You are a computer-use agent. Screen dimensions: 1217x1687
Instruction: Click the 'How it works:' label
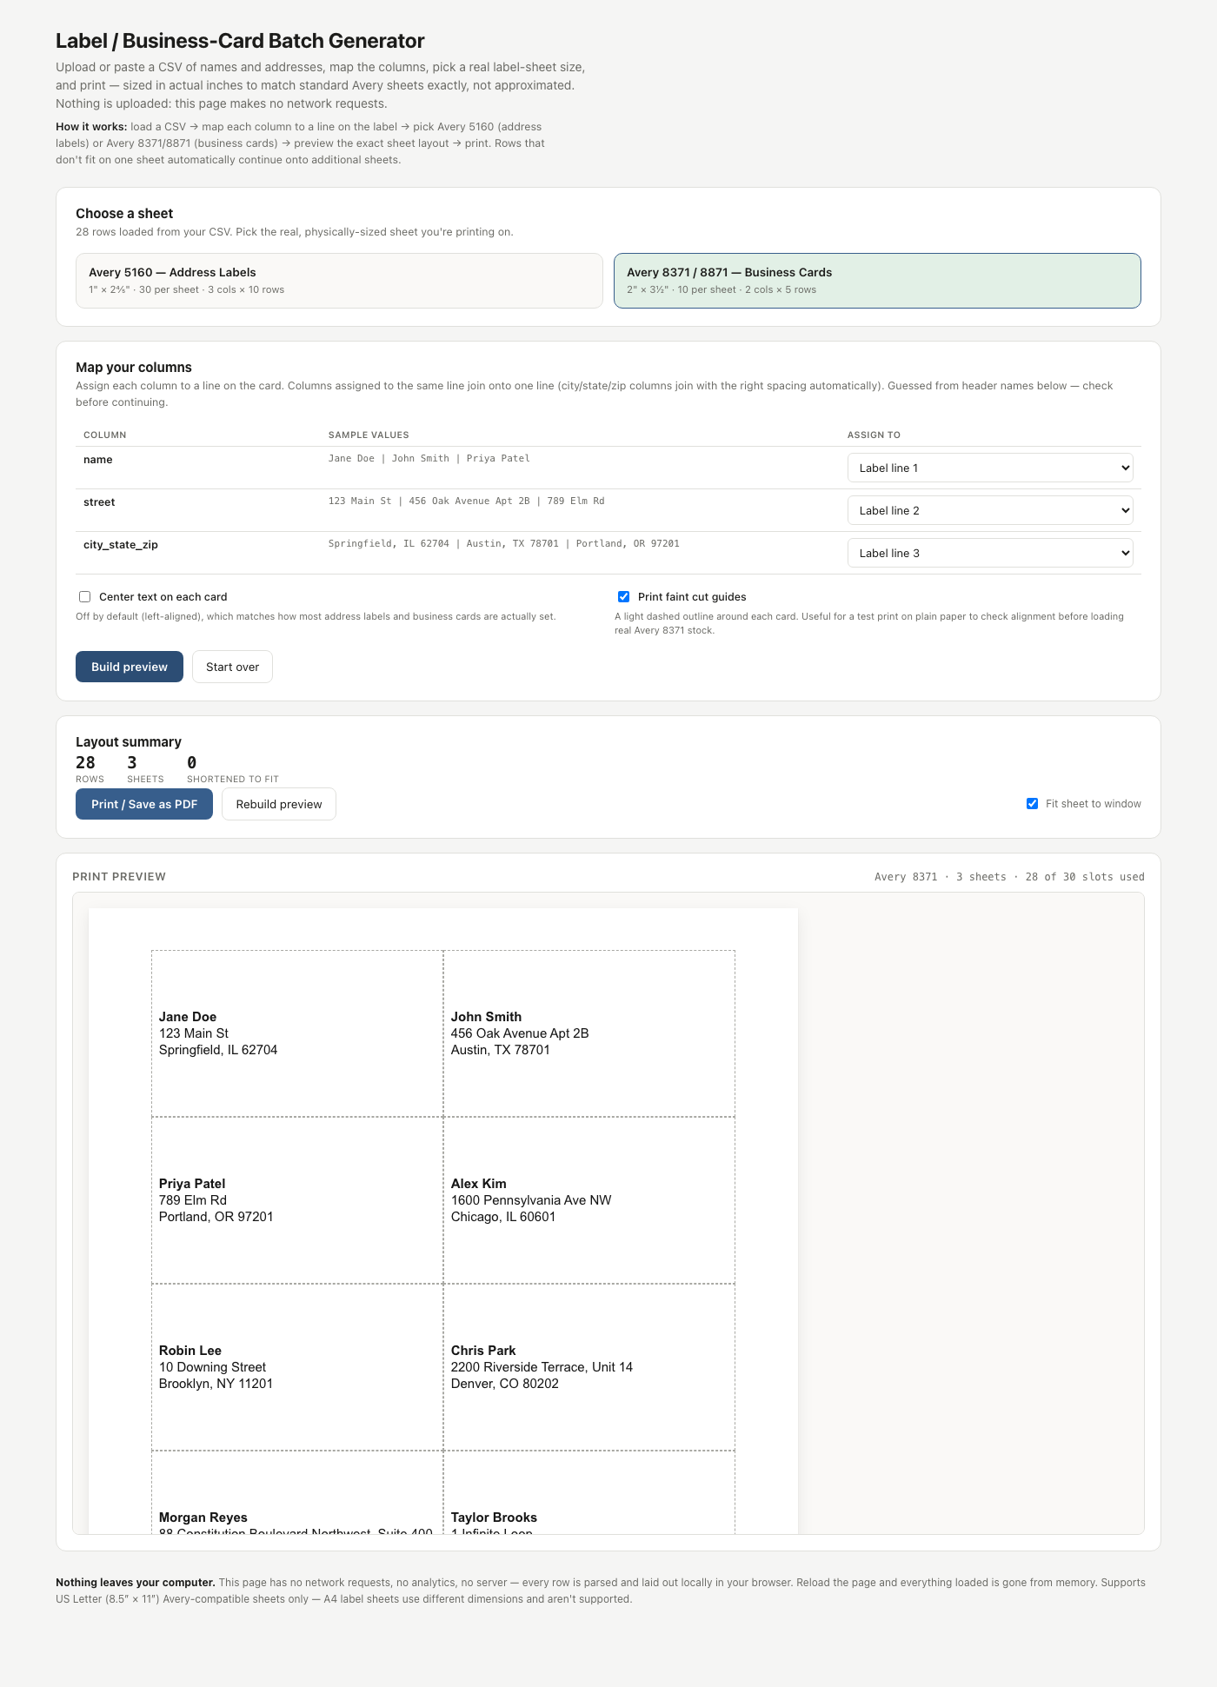(91, 127)
